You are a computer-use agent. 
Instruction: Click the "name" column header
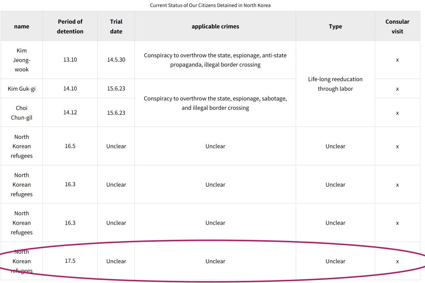click(22, 27)
